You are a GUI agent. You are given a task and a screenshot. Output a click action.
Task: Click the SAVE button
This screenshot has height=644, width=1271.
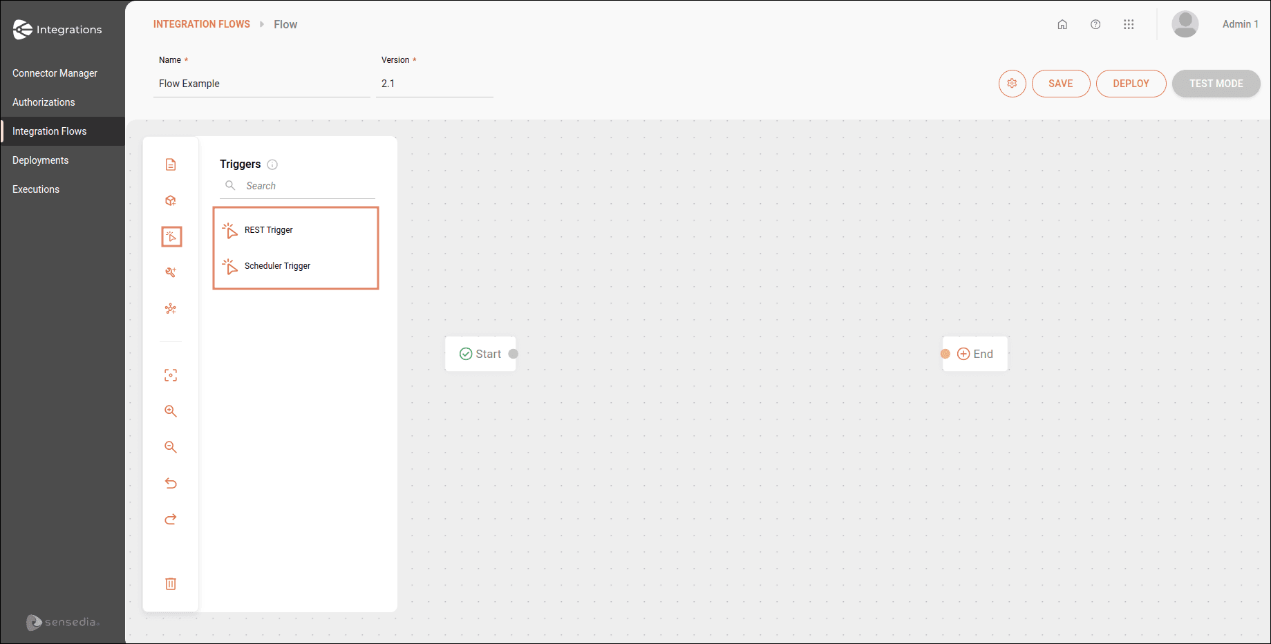1060,84
